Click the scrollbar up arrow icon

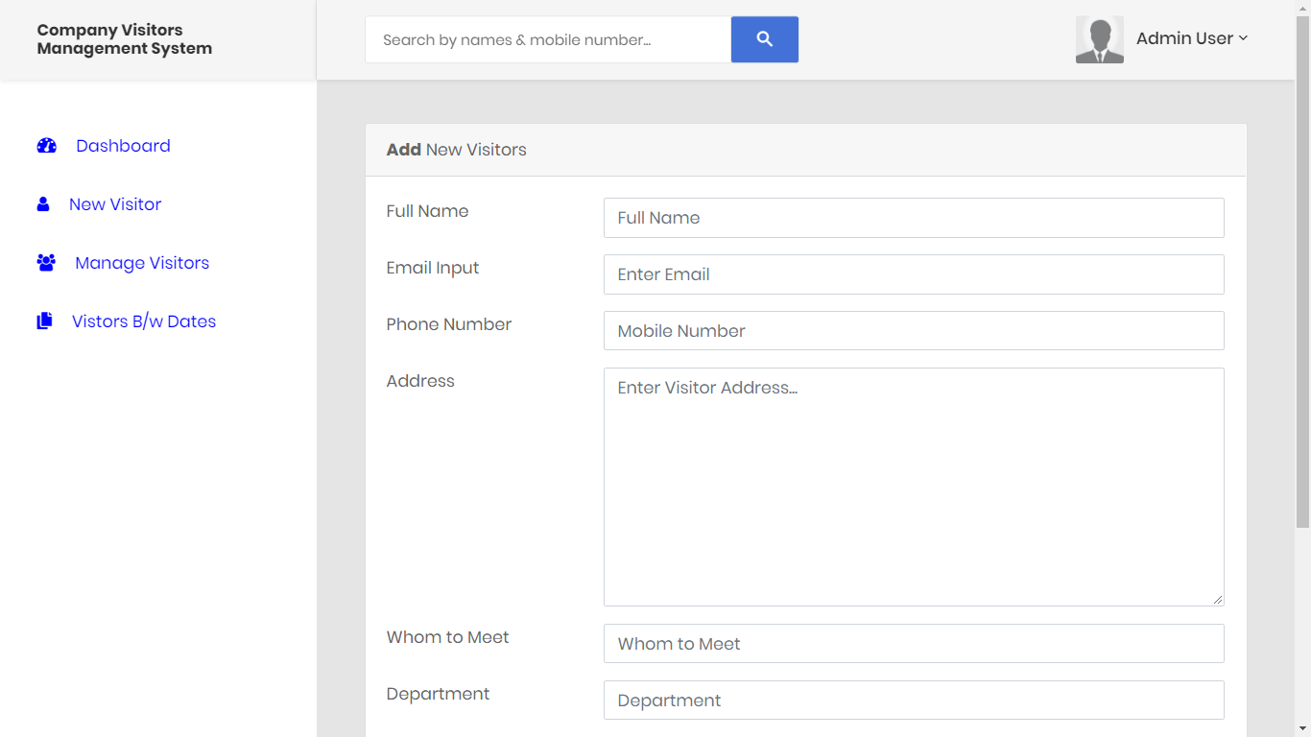1303,9
